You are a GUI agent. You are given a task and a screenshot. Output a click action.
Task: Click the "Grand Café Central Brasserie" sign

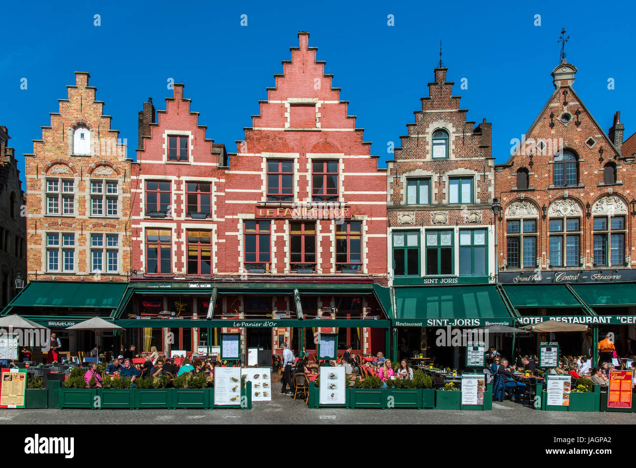point(567,277)
